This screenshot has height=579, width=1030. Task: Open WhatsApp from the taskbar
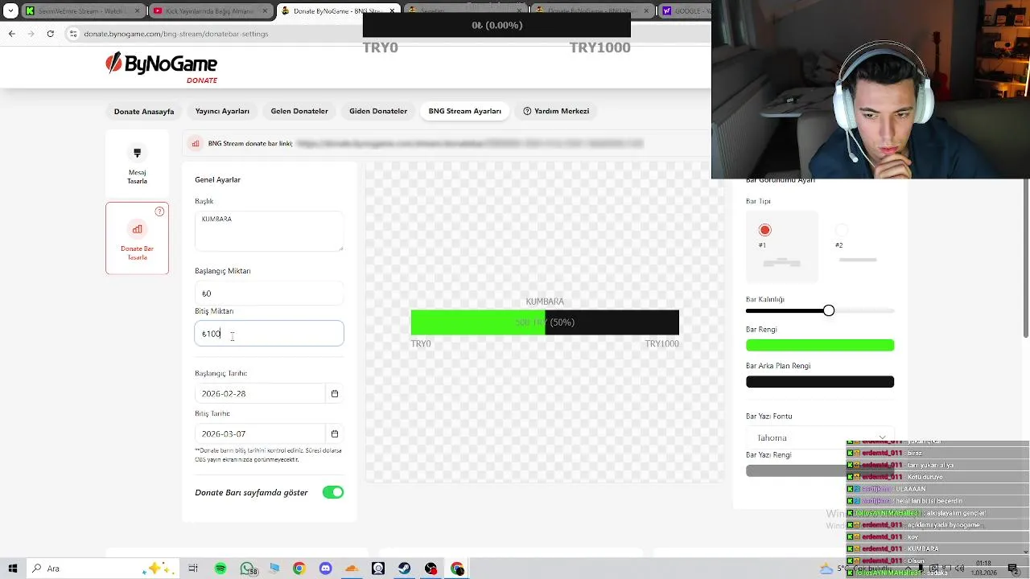tap(248, 569)
